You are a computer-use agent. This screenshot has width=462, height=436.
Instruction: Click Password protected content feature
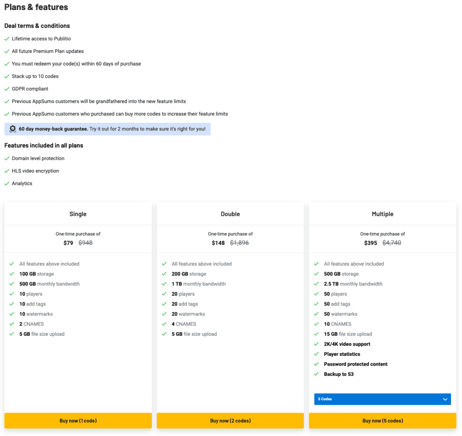[356, 364]
